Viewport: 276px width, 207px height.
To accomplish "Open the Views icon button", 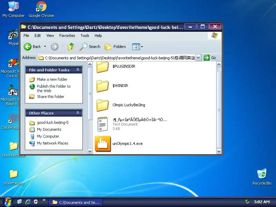I will point(136,47).
